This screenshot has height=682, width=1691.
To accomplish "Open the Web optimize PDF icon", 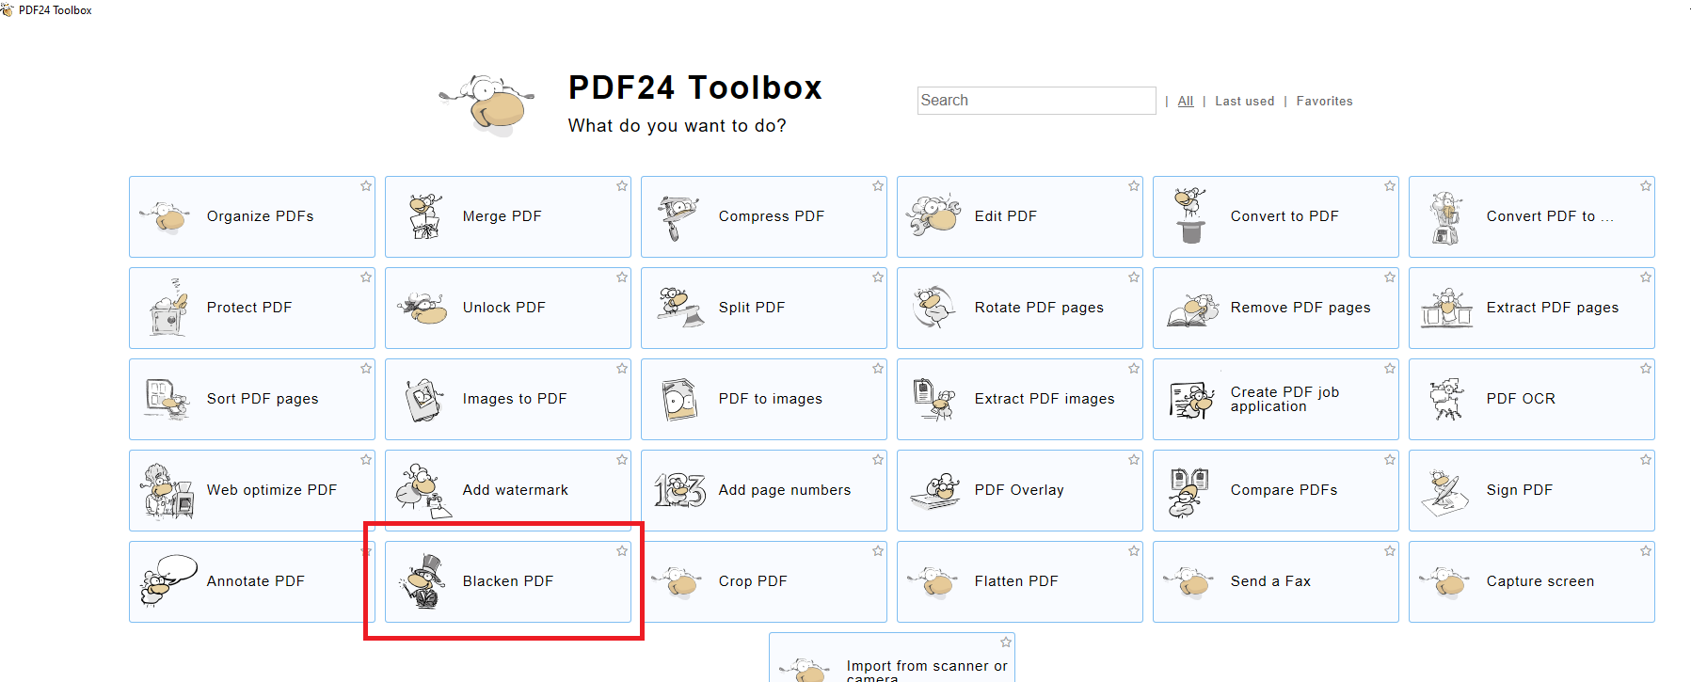I will (168, 491).
